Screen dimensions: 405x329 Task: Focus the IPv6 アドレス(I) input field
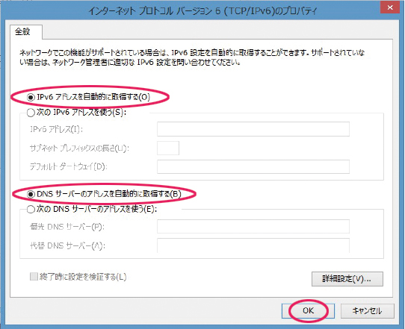coord(253,129)
